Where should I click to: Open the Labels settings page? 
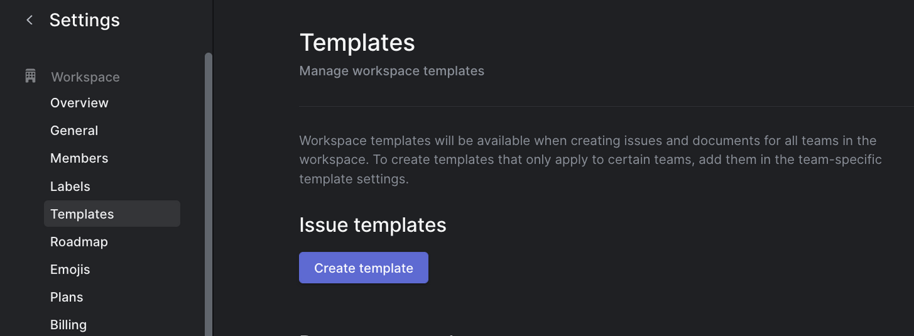coord(70,187)
